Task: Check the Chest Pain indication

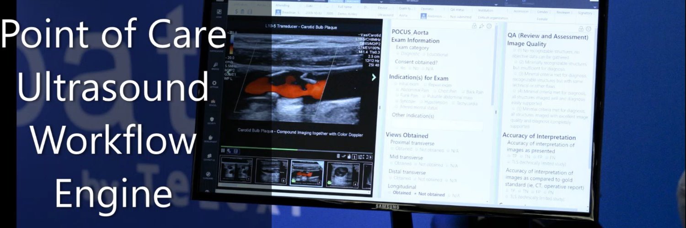Action: pyautogui.click(x=445, y=91)
